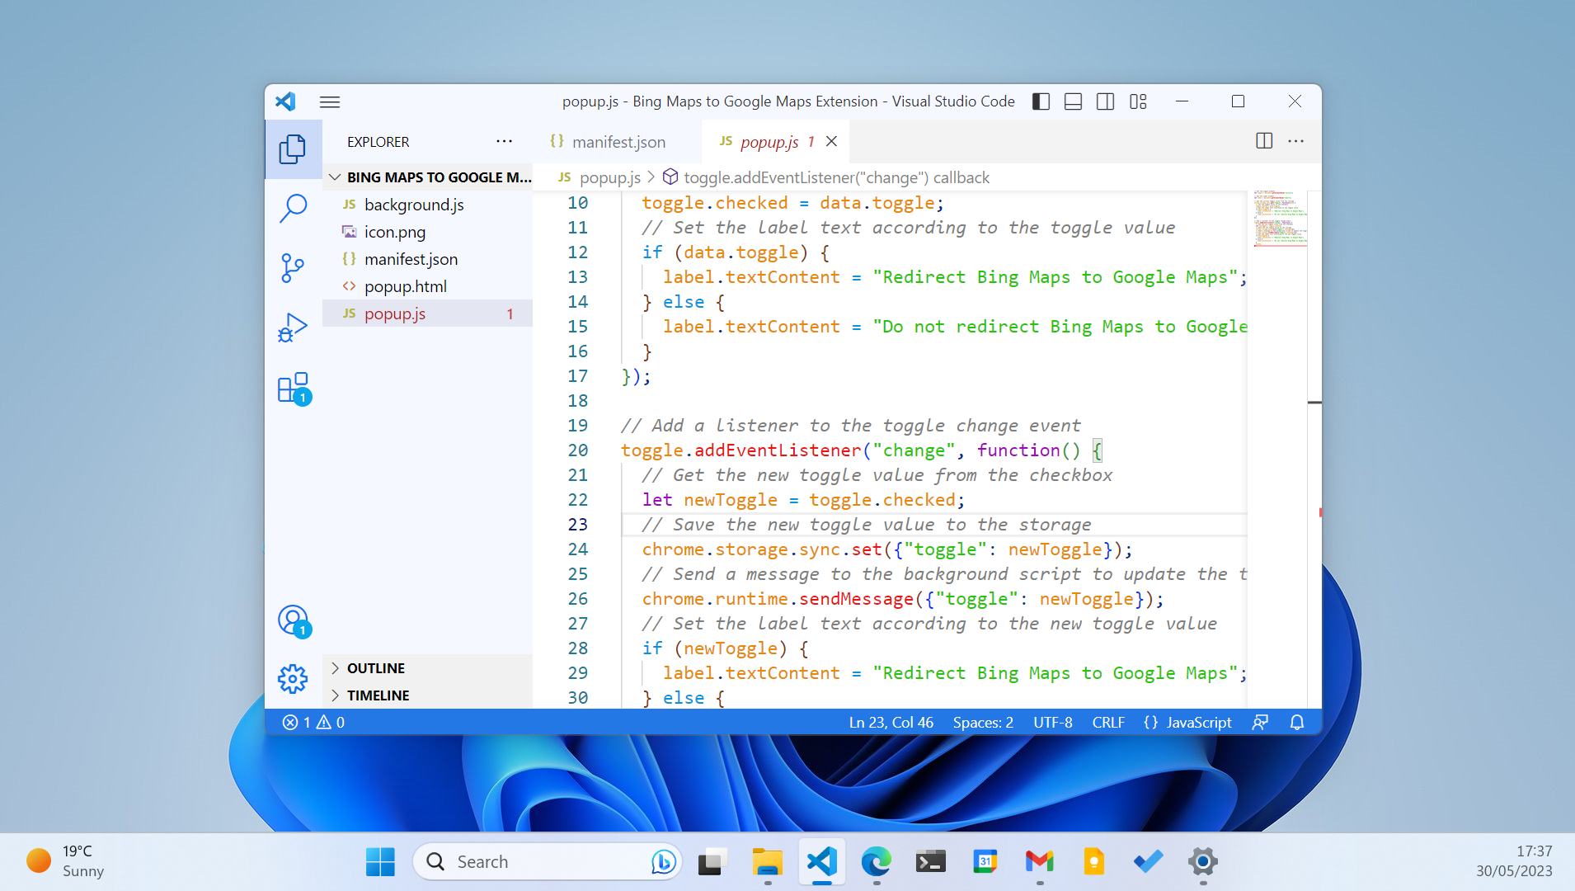1575x891 pixels.
Task: Click the taskbar Search box
Action: tap(547, 862)
